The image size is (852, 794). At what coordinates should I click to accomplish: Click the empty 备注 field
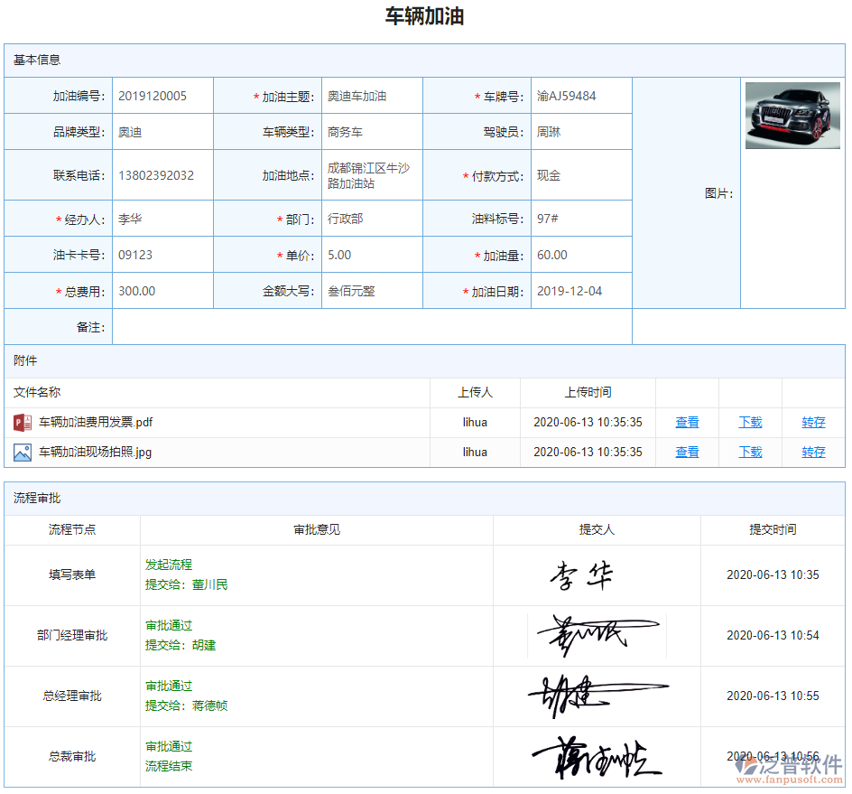pyautogui.click(x=361, y=326)
